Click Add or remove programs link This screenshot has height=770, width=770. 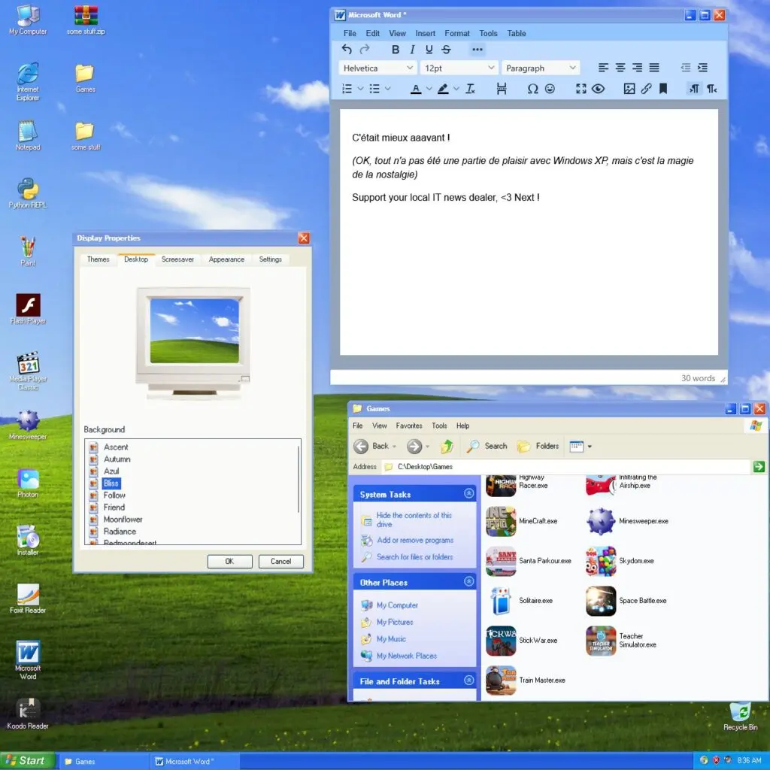tap(415, 540)
